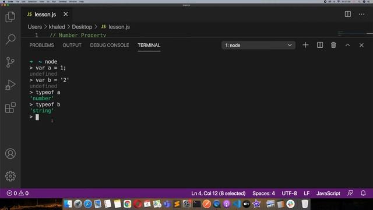Click the khaled breadcrumb segment
This screenshot has height=210, width=373.
(x=57, y=27)
